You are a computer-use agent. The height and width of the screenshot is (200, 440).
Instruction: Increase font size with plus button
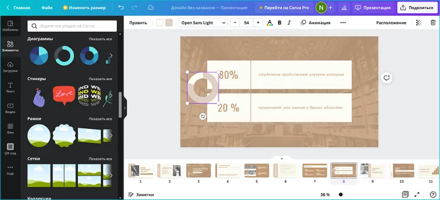pyautogui.click(x=258, y=23)
